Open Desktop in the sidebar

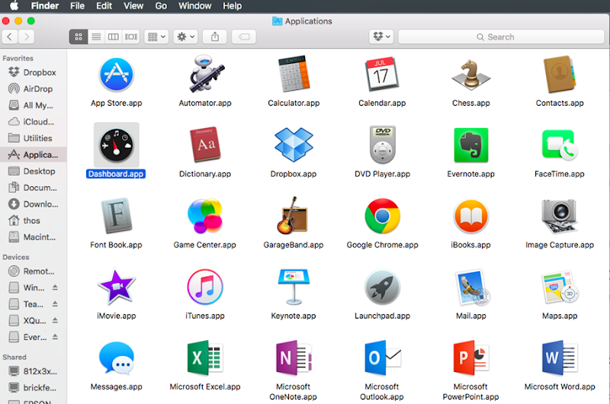[x=34, y=172]
